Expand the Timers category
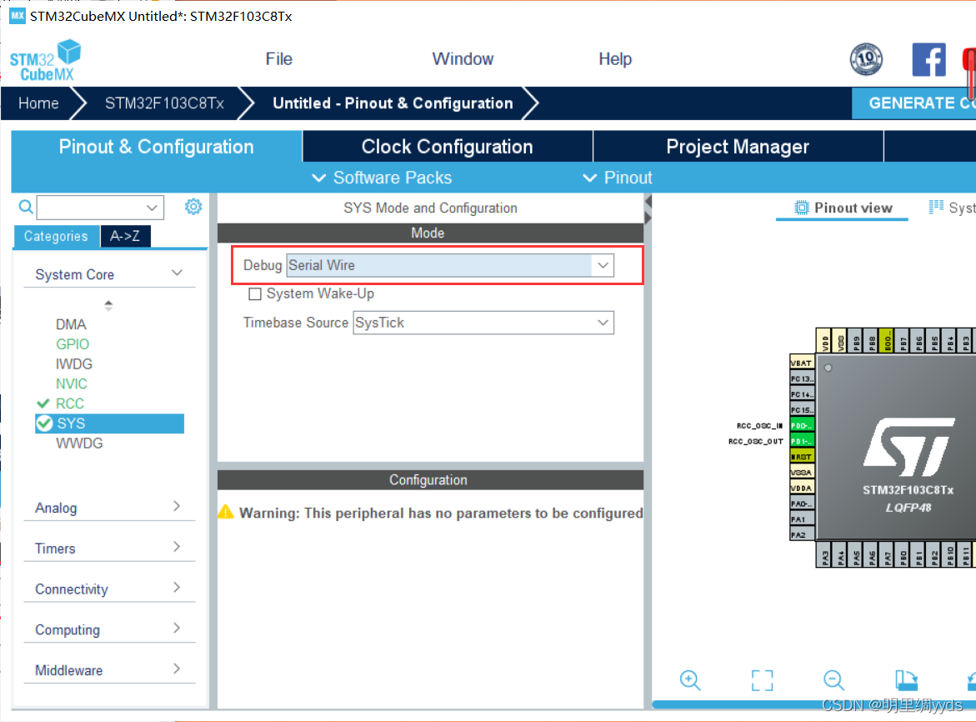This screenshot has height=722, width=976. tap(109, 548)
